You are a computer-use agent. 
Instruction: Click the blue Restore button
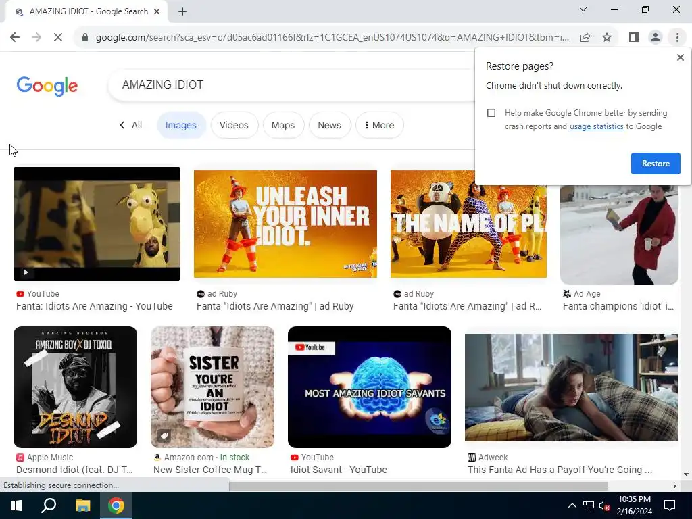656,164
